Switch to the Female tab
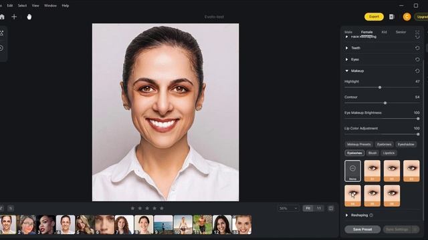 click(366, 32)
